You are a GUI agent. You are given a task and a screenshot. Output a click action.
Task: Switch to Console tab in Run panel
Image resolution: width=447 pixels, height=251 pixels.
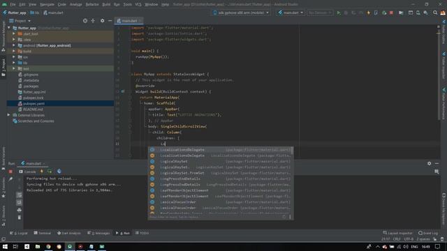click(x=27, y=172)
